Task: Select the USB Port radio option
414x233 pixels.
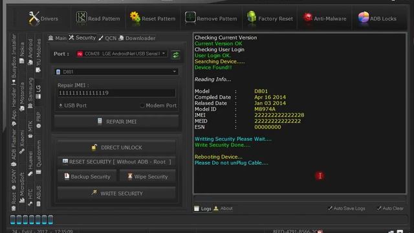Action: 72,105
